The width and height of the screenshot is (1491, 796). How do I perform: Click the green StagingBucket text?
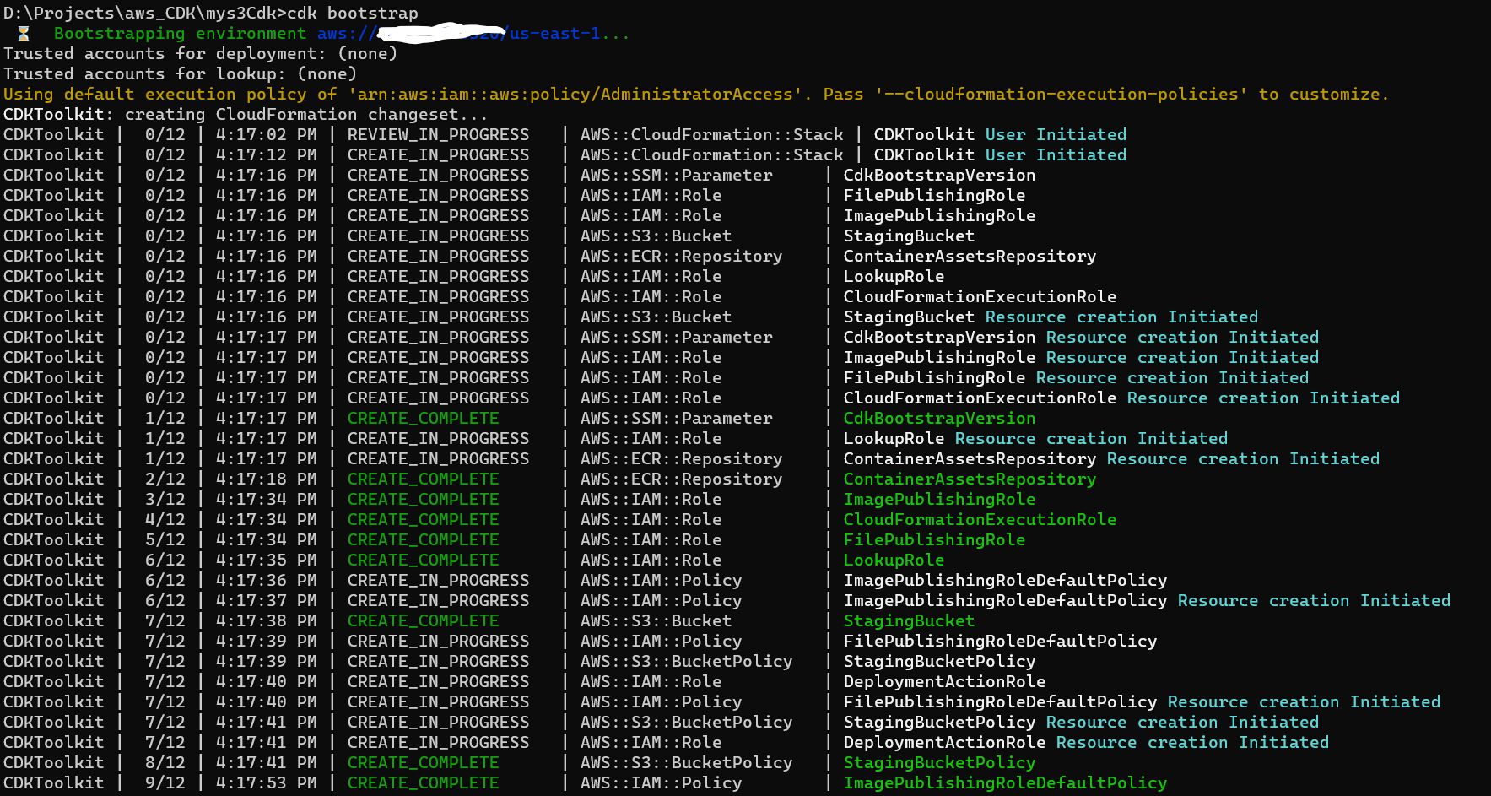909,621
